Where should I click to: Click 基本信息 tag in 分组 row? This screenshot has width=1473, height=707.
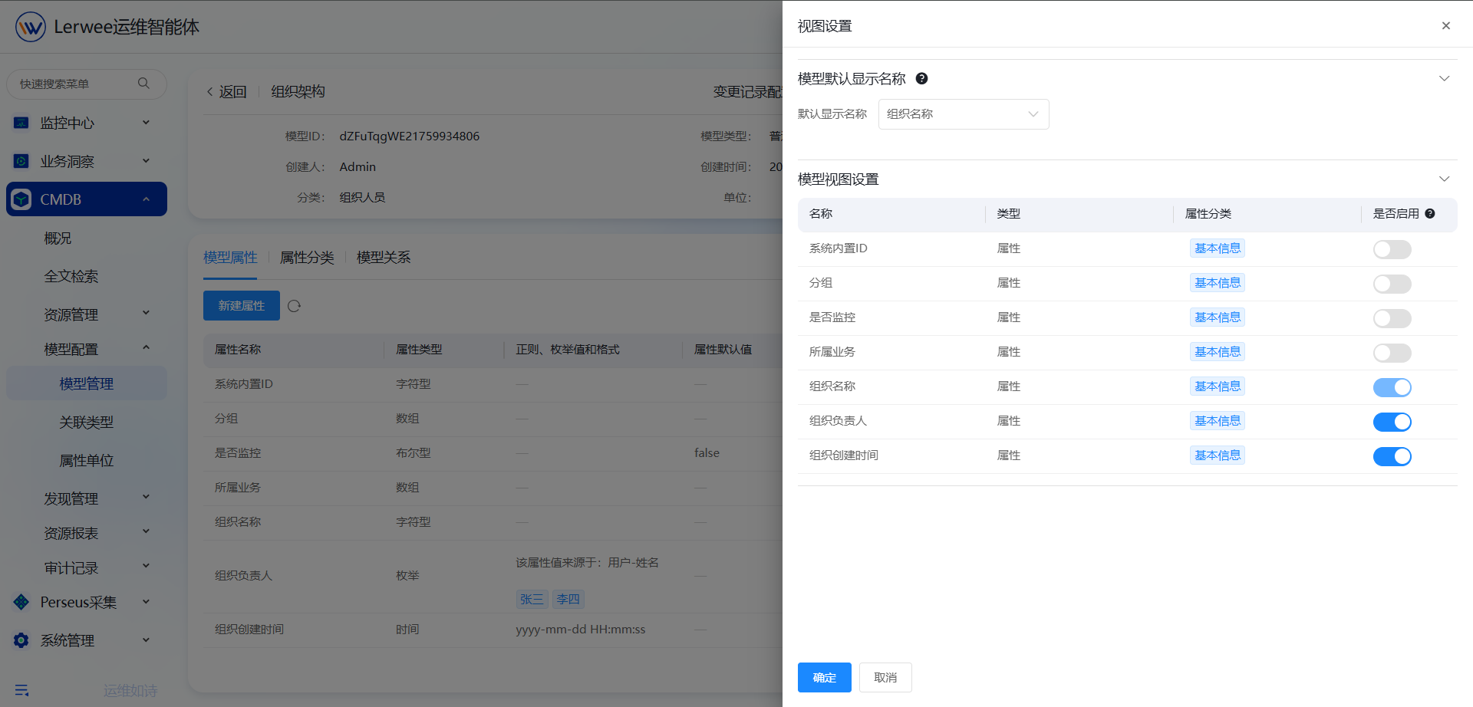click(x=1218, y=283)
